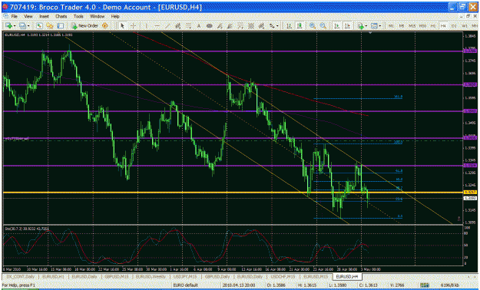Image resolution: width=480 pixels, height=290 pixels.
Task: Switch to the EURUSD,Weekly chart tab
Action: (151, 276)
